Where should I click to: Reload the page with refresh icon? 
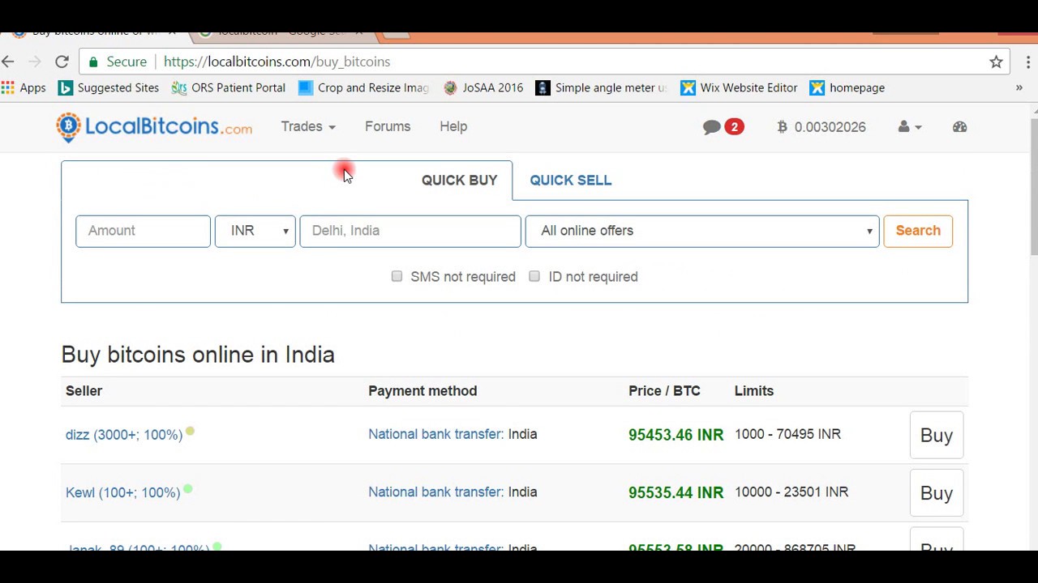(x=62, y=62)
